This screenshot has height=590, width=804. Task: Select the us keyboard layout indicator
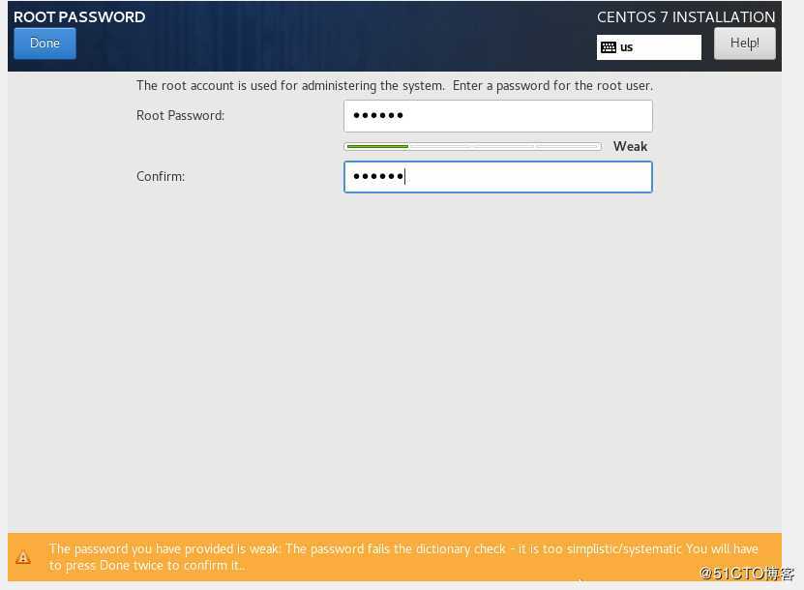pos(648,47)
